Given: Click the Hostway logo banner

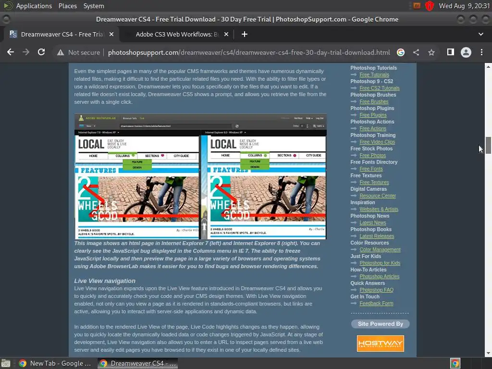Looking at the screenshot, I should point(381,344).
